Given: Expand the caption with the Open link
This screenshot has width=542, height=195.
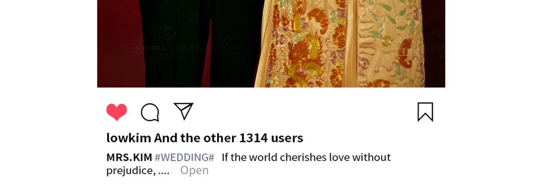Looking at the screenshot, I should pyautogui.click(x=194, y=170).
